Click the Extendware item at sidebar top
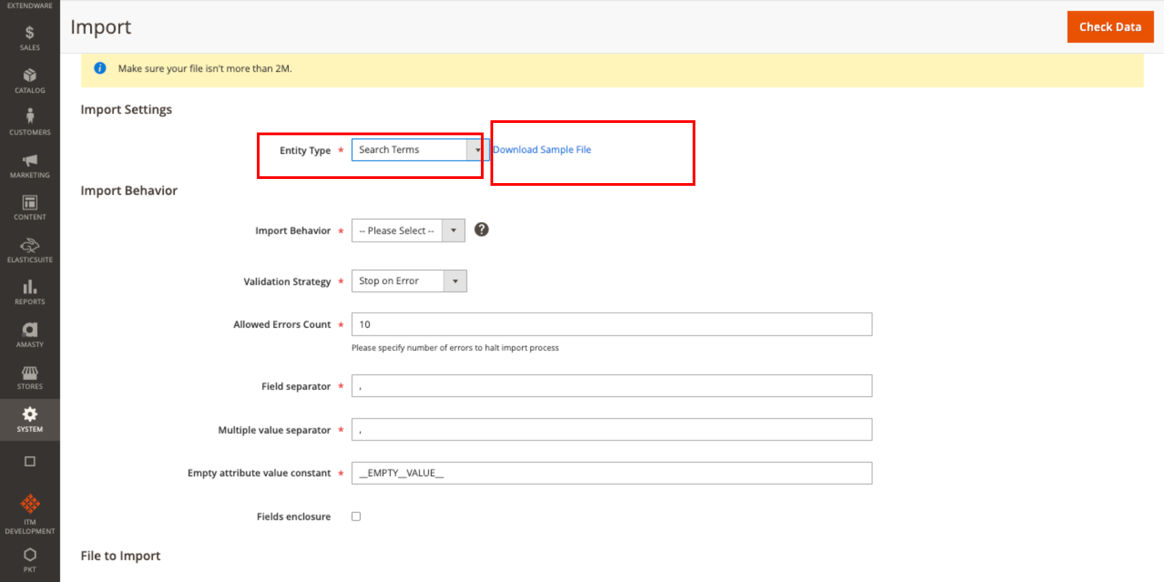 click(x=29, y=6)
